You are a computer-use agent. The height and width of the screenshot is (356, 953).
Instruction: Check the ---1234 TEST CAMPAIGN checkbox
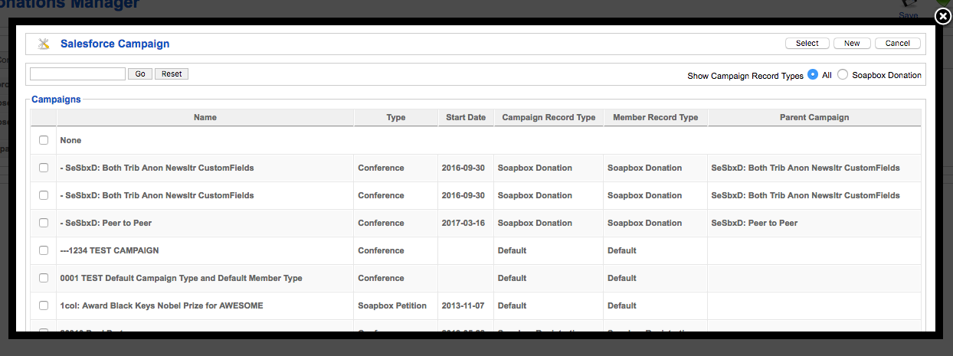(44, 250)
